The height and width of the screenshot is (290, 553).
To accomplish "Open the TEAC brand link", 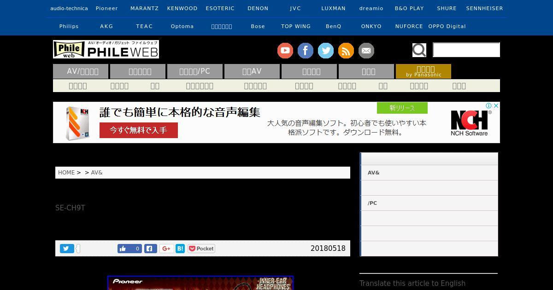I will coord(144,26).
